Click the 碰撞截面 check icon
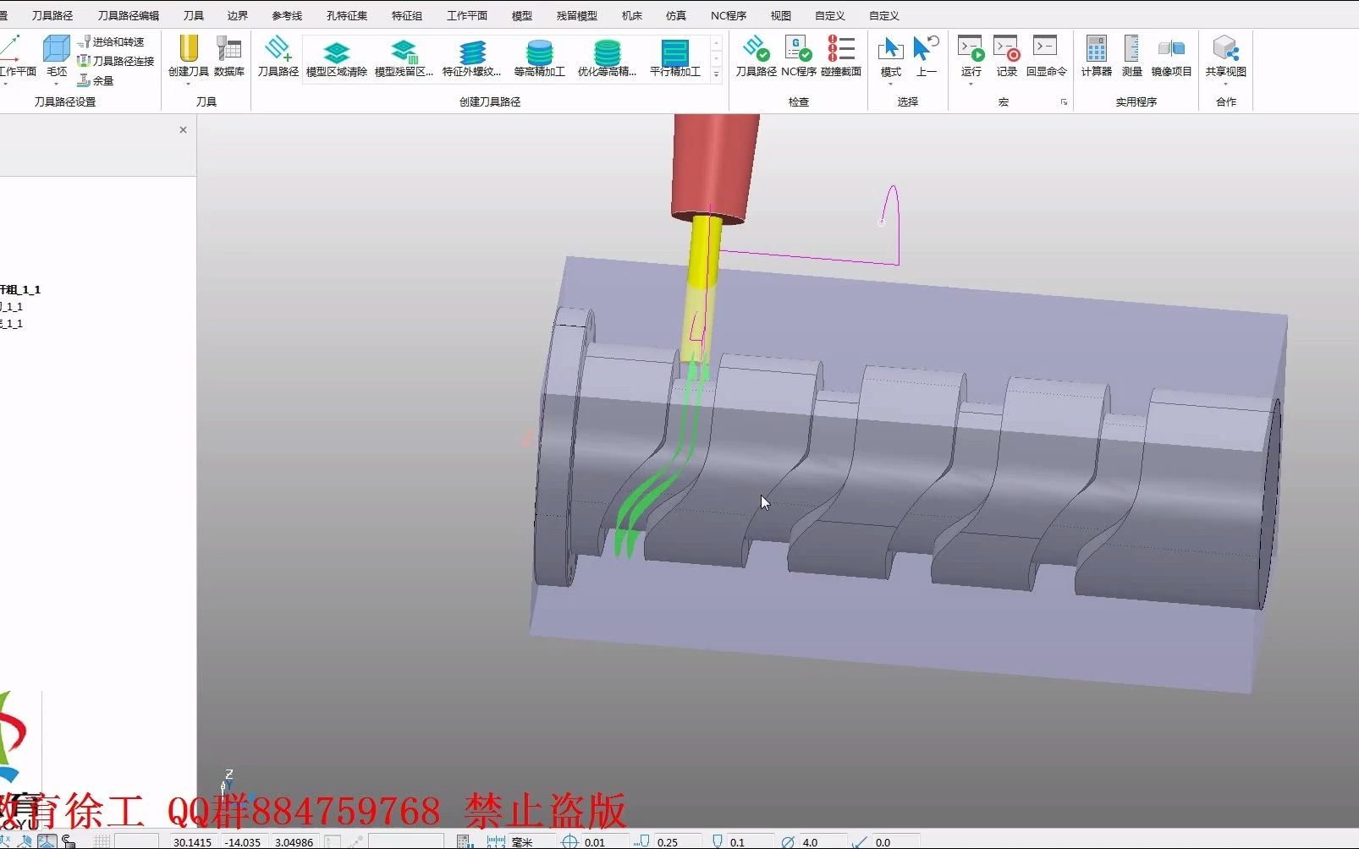Viewport: 1359px width, 849px height. [x=840, y=56]
